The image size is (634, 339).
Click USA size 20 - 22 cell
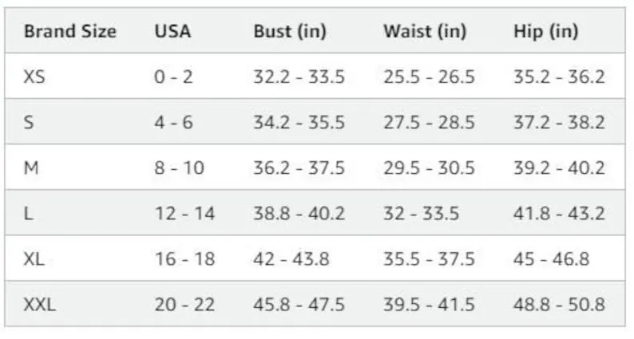184,305
